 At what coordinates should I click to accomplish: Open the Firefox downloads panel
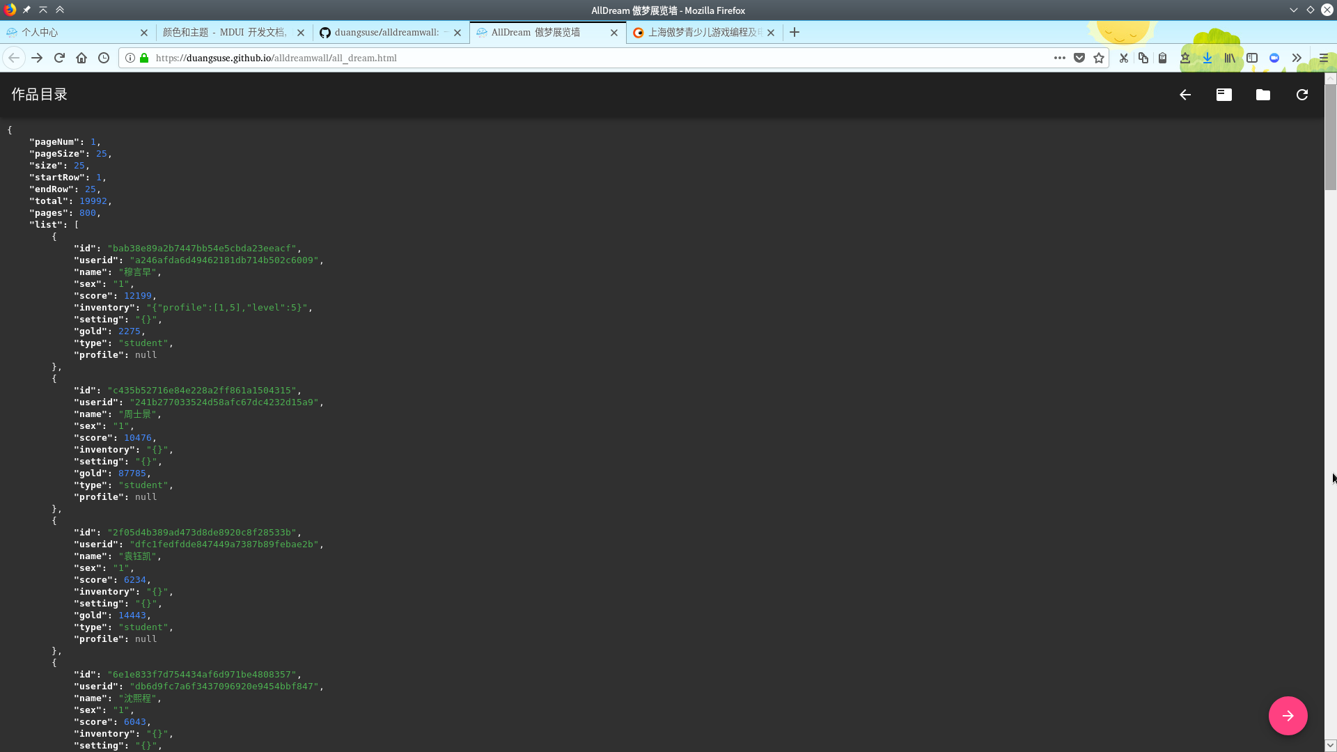click(1207, 58)
